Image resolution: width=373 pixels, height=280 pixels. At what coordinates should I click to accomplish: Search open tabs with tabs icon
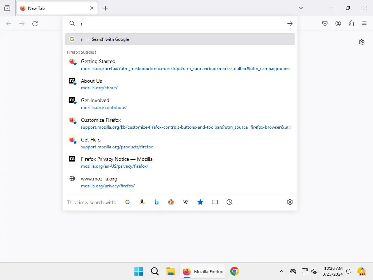pos(215,202)
